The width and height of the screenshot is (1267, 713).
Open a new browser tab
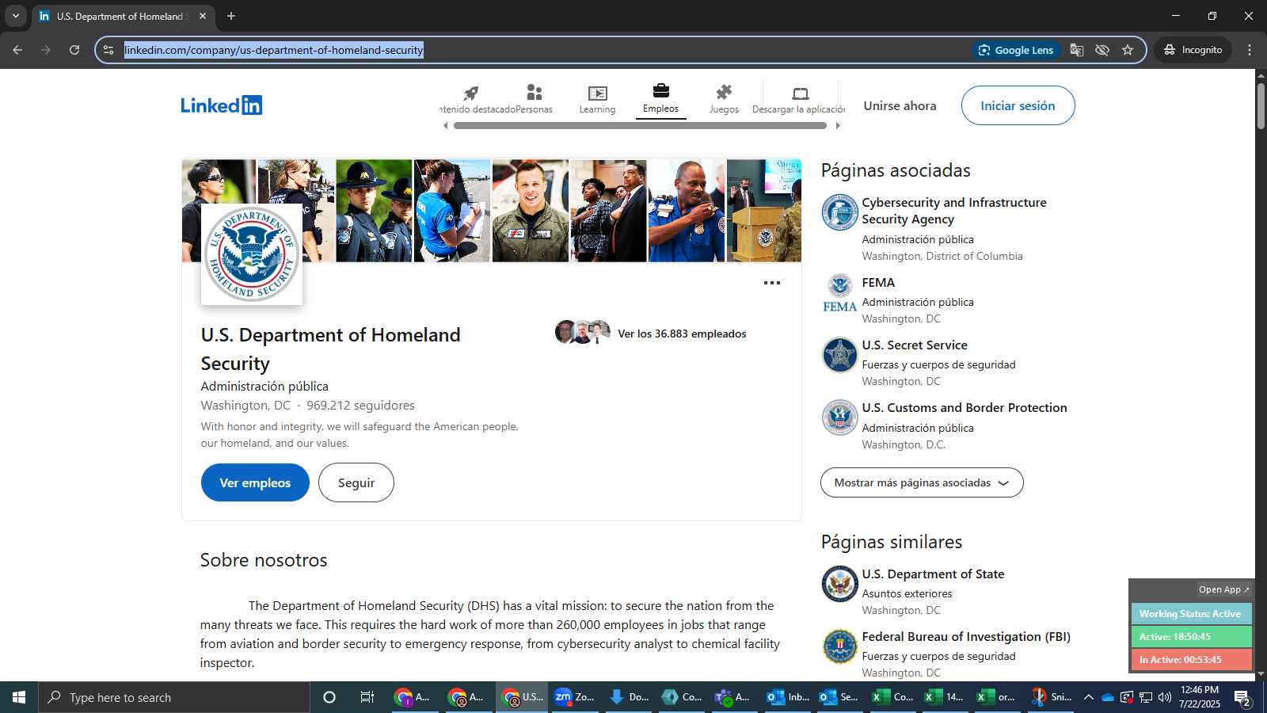click(231, 16)
